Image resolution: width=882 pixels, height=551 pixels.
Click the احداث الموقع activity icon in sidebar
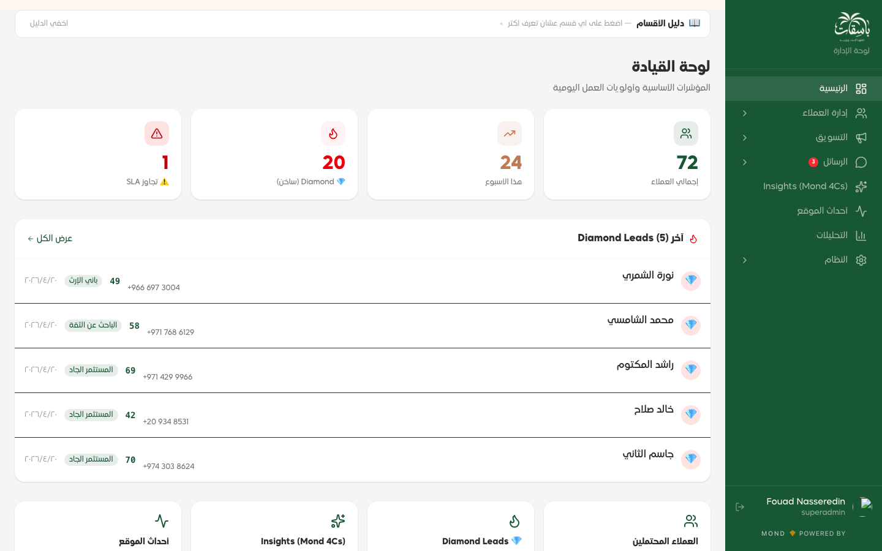pyautogui.click(x=861, y=211)
